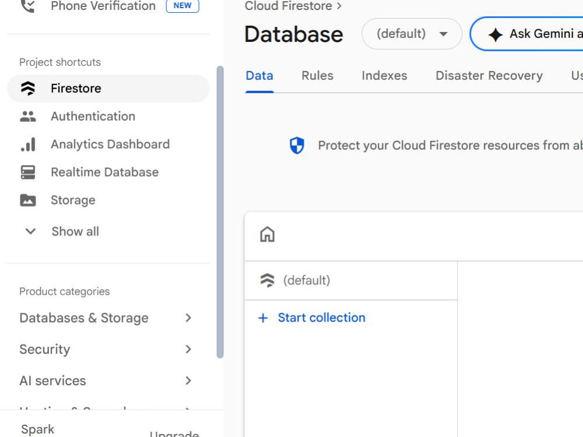This screenshot has height=437, width=583.
Task: Click the AI services category label
Action: tap(52, 381)
